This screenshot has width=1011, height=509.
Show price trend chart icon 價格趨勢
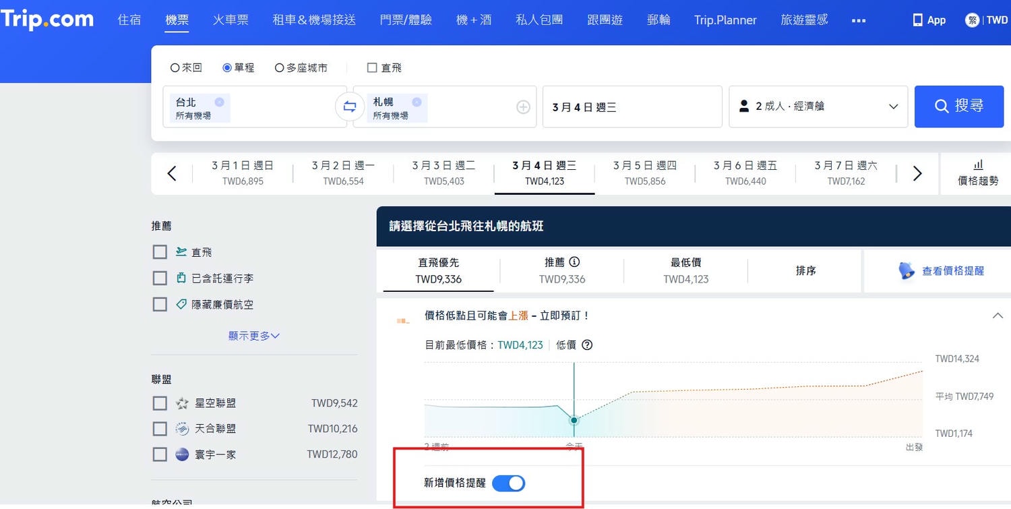pyautogui.click(x=978, y=164)
